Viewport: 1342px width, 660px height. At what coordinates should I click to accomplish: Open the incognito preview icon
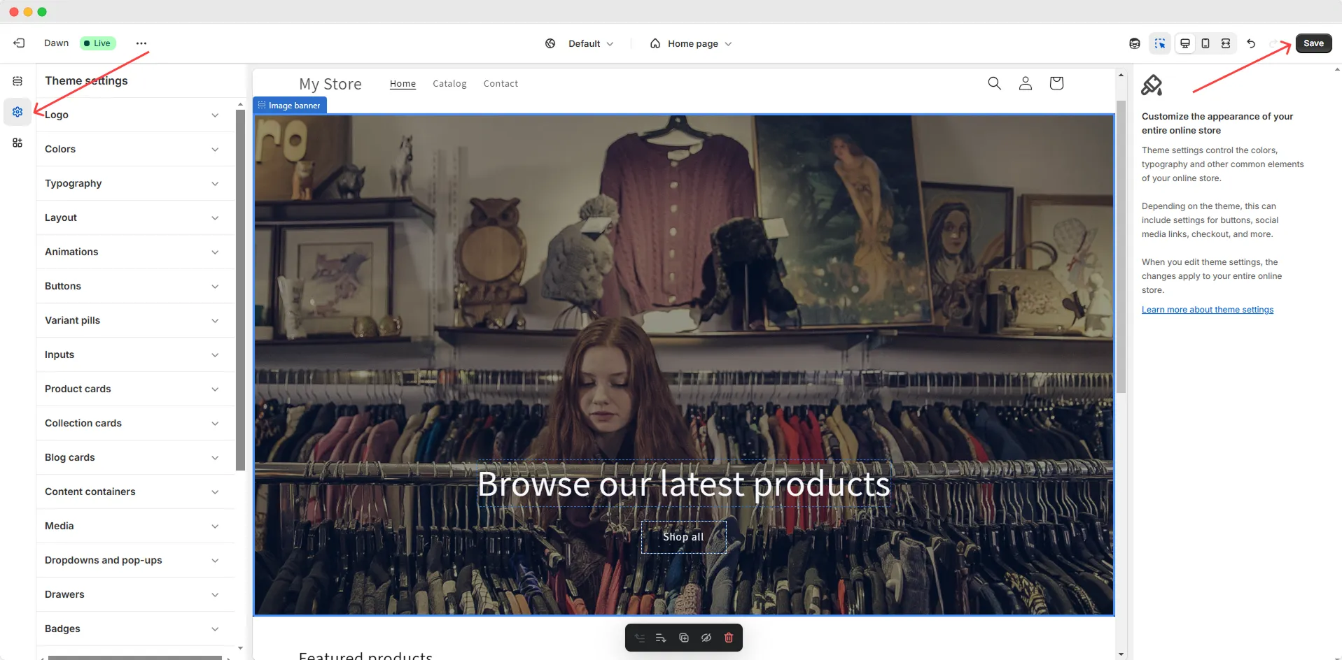(x=1133, y=43)
